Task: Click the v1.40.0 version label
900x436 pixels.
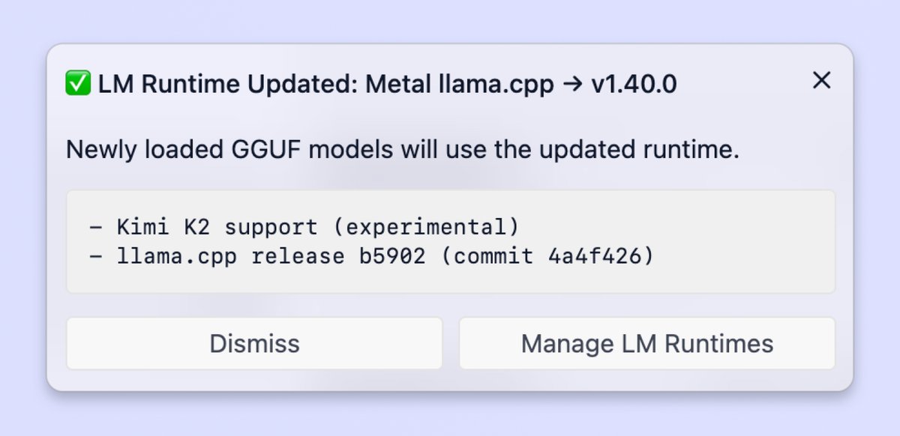Action: click(x=634, y=85)
